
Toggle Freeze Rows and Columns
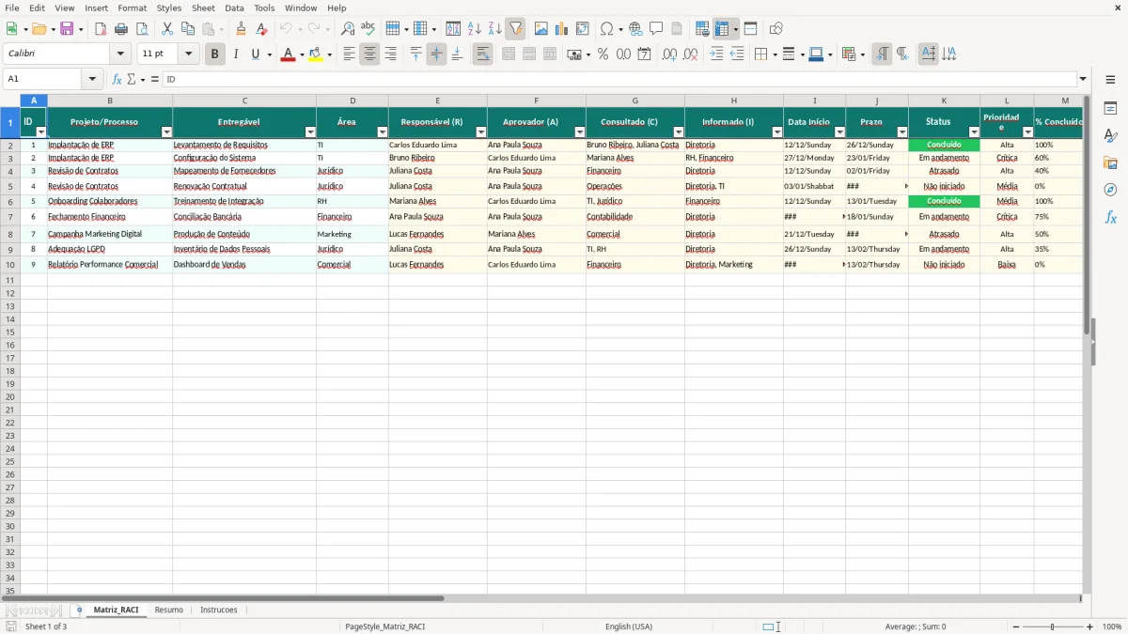721,29
